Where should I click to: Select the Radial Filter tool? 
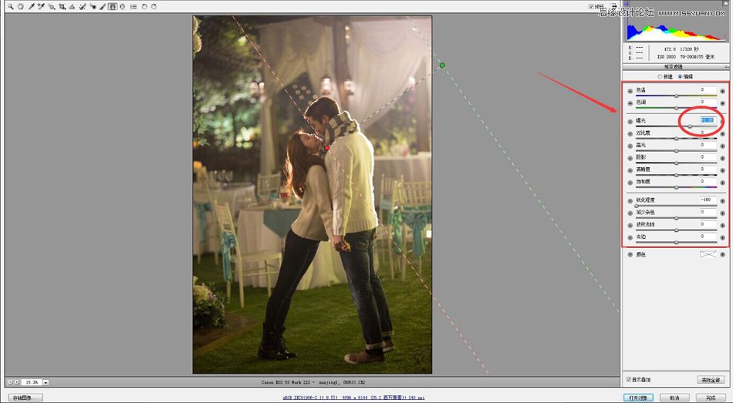[x=123, y=6]
